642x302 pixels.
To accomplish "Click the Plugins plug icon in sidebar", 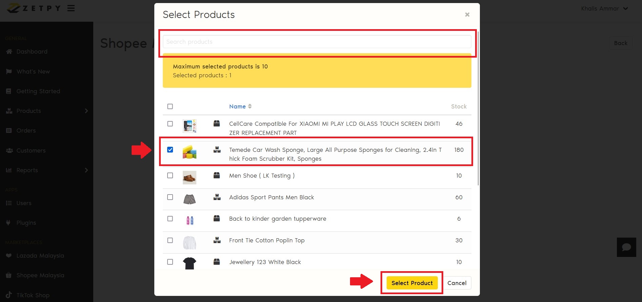I will 9,223.
